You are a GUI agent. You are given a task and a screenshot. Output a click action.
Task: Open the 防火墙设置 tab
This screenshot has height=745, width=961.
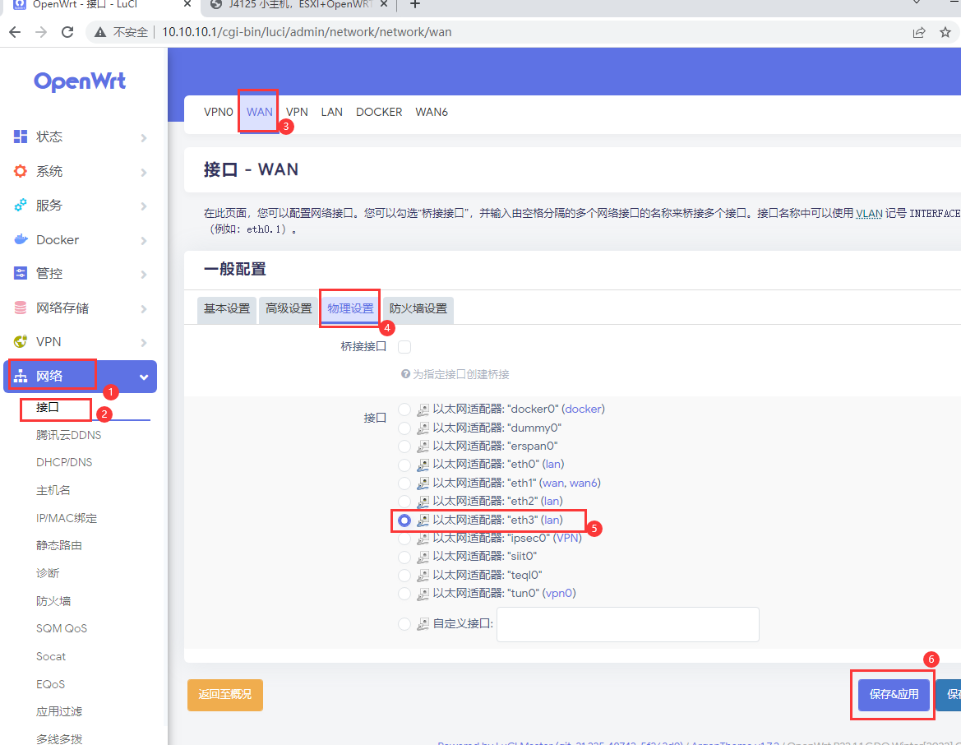point(418,309)
